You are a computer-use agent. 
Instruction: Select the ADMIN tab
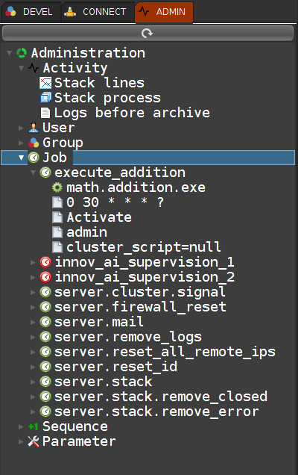(x=164, y=12)
